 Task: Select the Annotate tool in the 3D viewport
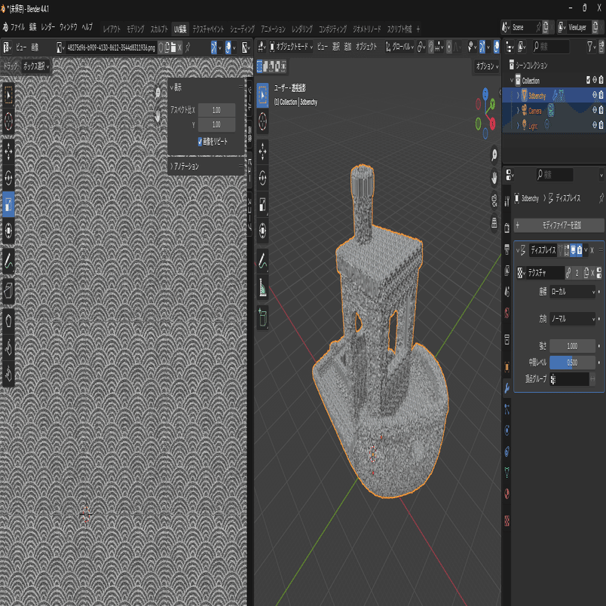coord(262,261)
